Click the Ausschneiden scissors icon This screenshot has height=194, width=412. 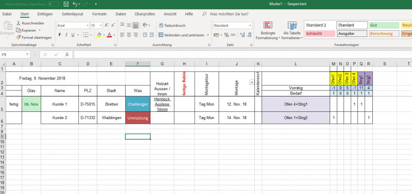point(19,23)
